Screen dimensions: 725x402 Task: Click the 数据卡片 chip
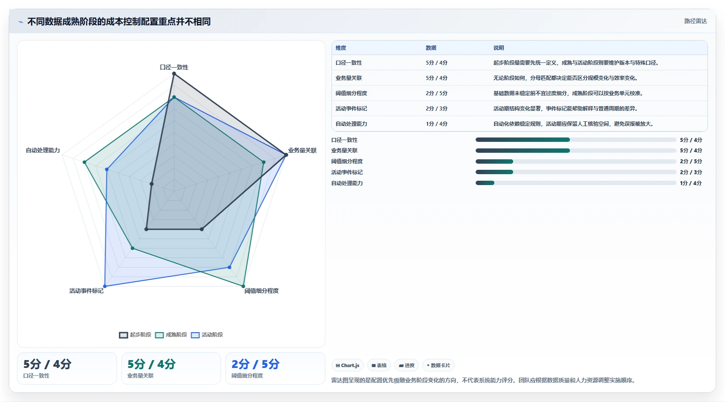pyautogui.click(x=438, y=365)
